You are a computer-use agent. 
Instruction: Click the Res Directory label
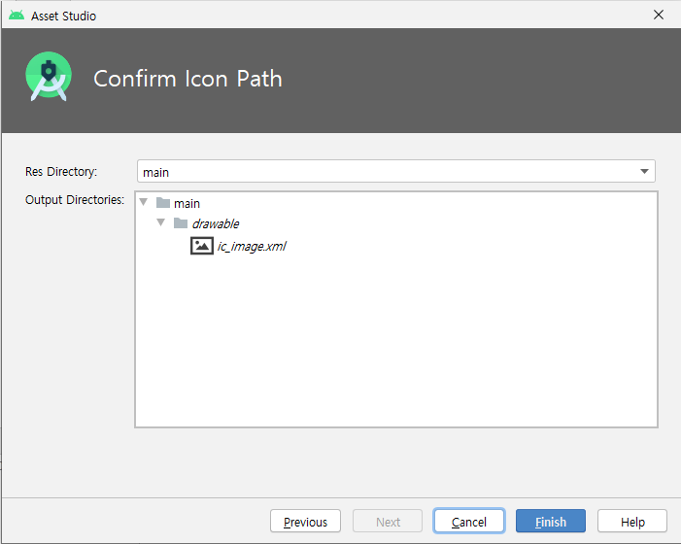point(61,172)
